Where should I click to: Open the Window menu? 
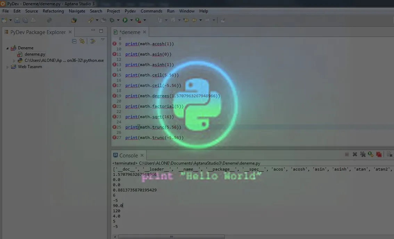pos(187,11)
